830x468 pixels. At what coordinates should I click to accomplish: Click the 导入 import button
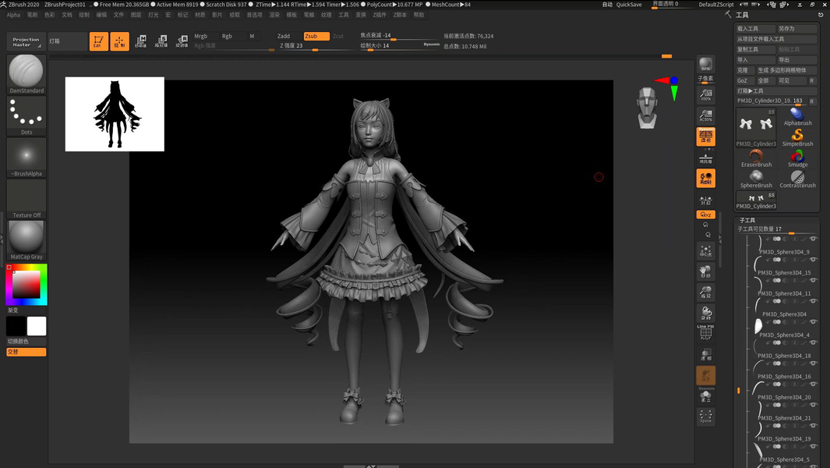[756, 60]
